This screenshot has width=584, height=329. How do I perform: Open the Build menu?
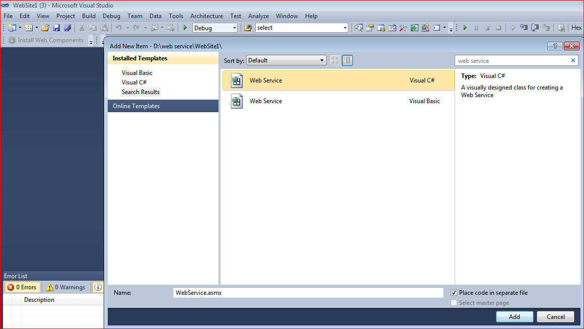tap(89, 16)
